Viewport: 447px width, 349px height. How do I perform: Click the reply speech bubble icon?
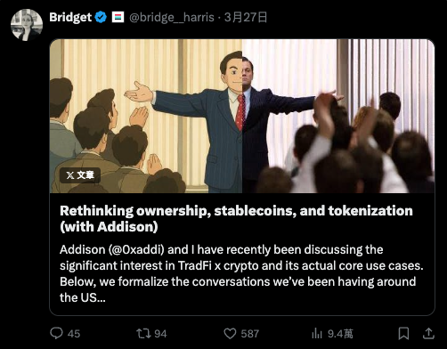point(56,333)
